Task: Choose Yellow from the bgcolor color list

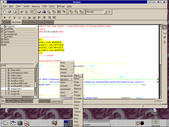Action: [78, 112]
